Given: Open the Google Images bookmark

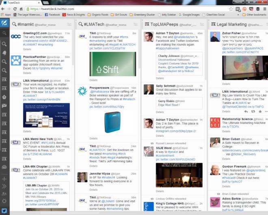Looking at the screenshot, I should pyautogui.click(x=189, y=15).
